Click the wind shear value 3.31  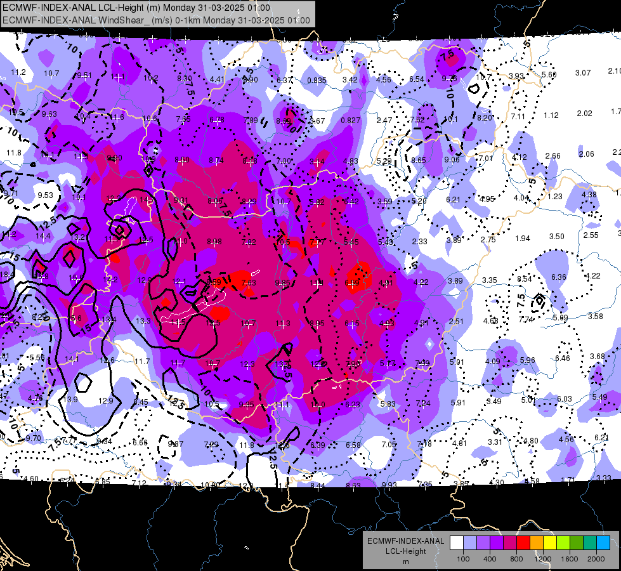pos(495,442)
